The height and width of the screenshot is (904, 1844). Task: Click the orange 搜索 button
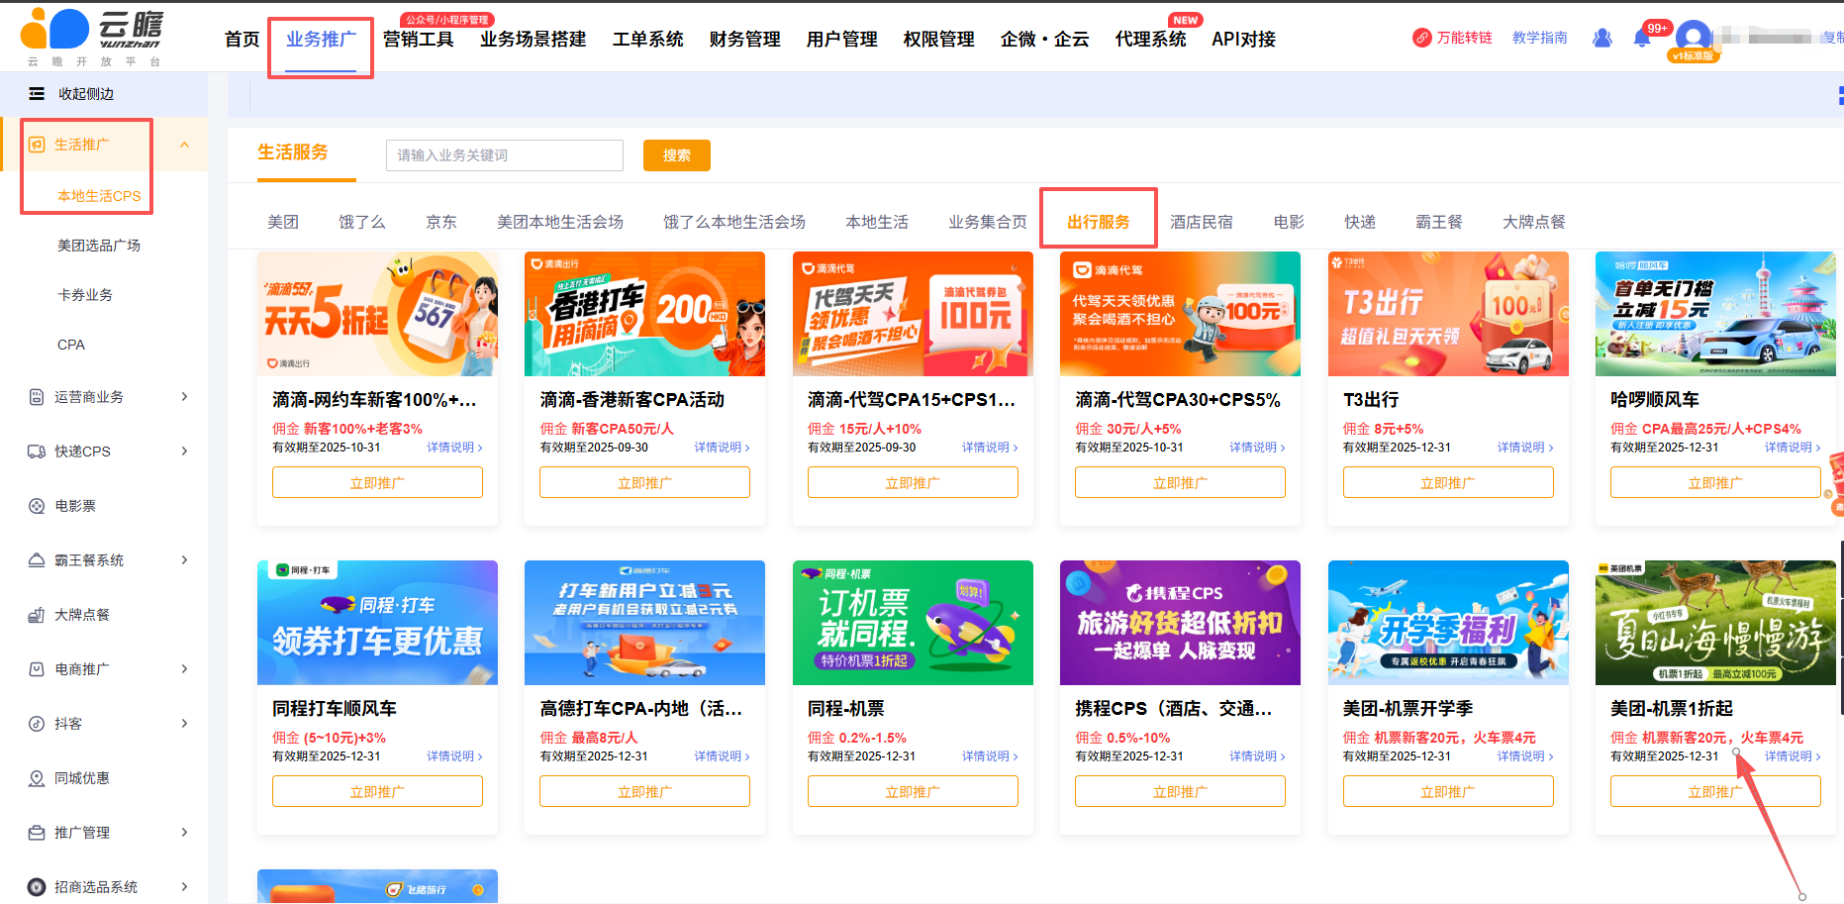tap(677, 155)
